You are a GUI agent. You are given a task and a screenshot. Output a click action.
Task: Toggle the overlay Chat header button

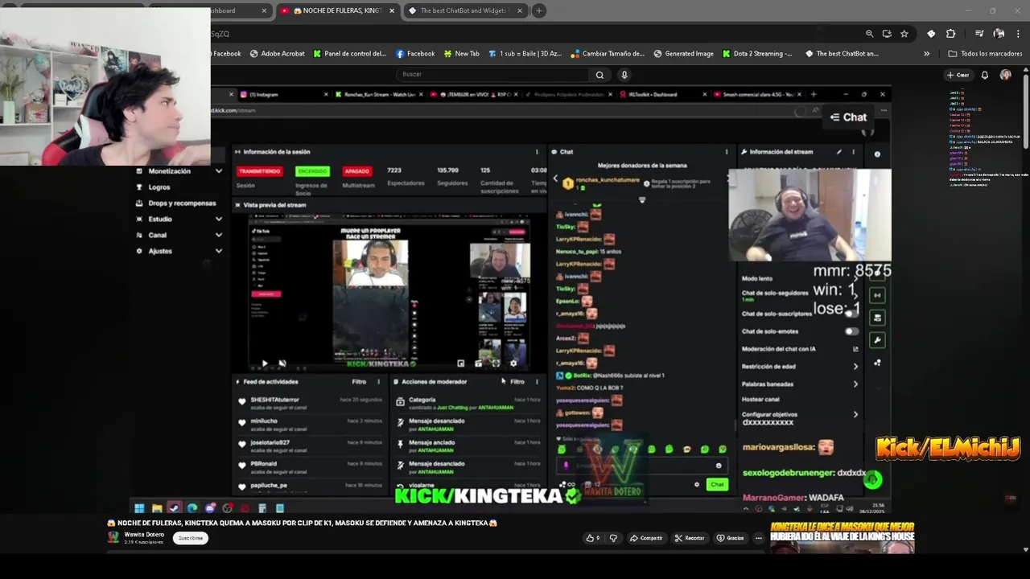848,117
